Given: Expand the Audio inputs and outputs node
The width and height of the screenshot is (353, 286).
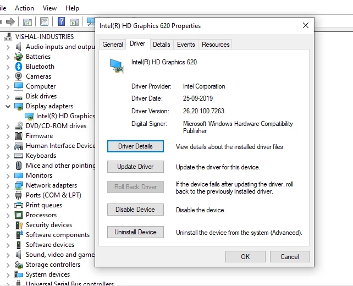Looking at the screenshot, I should coord(8,47).
